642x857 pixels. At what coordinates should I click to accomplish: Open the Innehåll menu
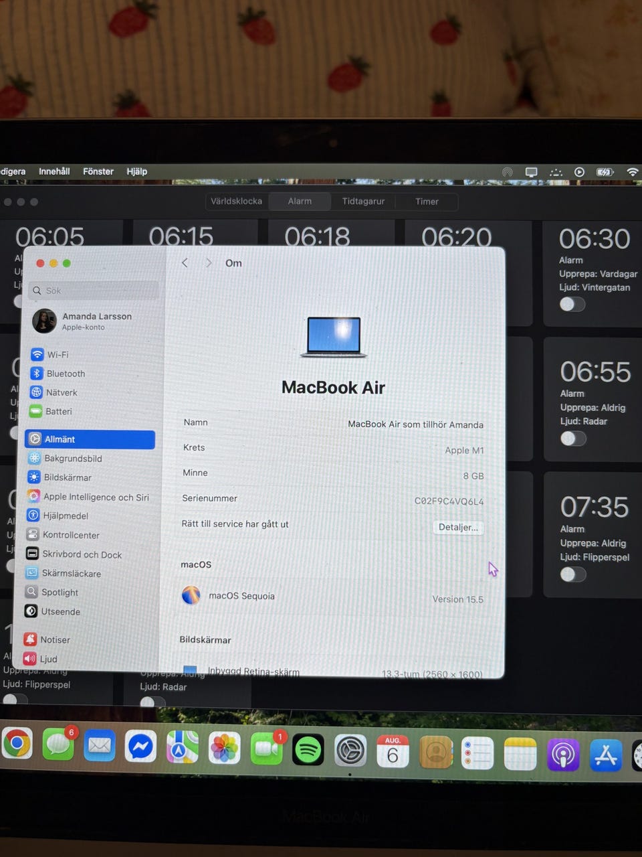pyautogui.click(x=54, y=171)
